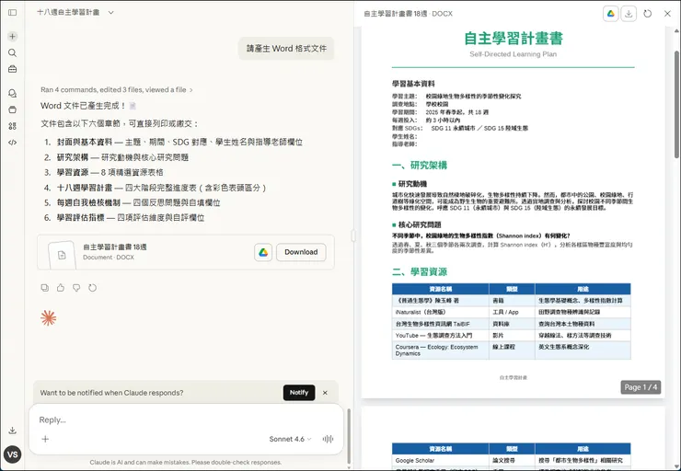Viewport: 681px width, 471px height.
Task: Open the VS user profile avatar
Action: click(12, 454)
